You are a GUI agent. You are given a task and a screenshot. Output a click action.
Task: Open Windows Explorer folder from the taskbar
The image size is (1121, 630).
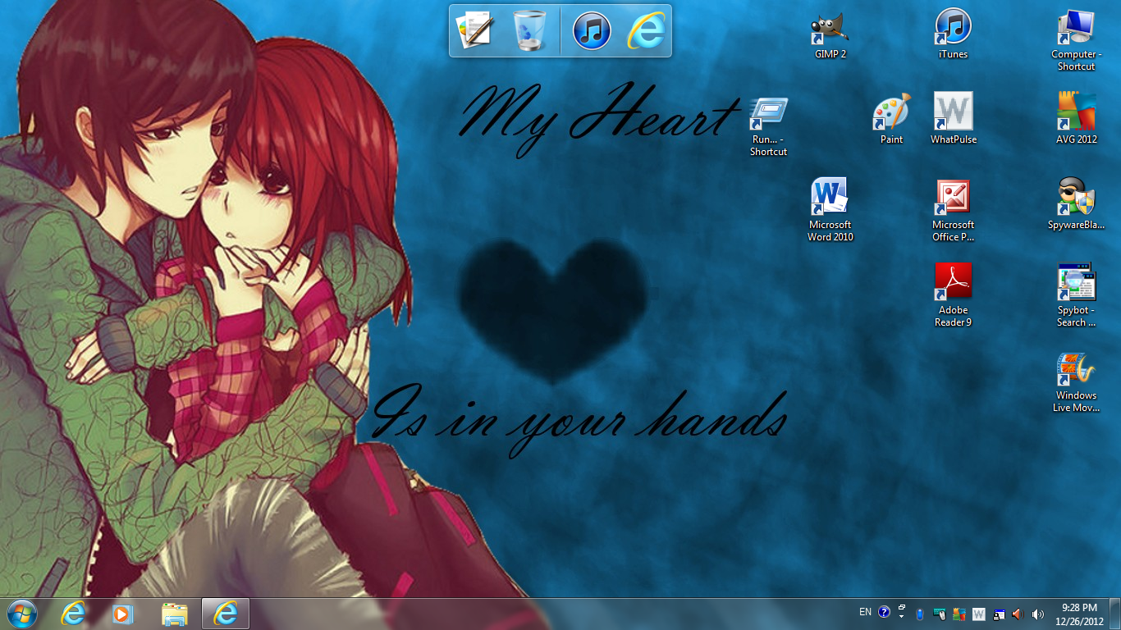pos(175,614)
